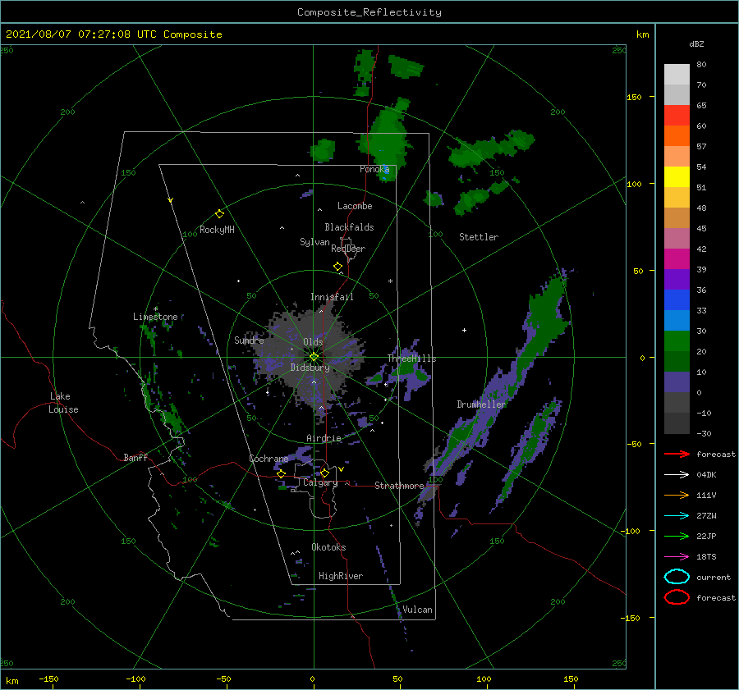The image size is (739, 690).
Task: Click the red forecast arrow in legend
Action: pos(677,454)
